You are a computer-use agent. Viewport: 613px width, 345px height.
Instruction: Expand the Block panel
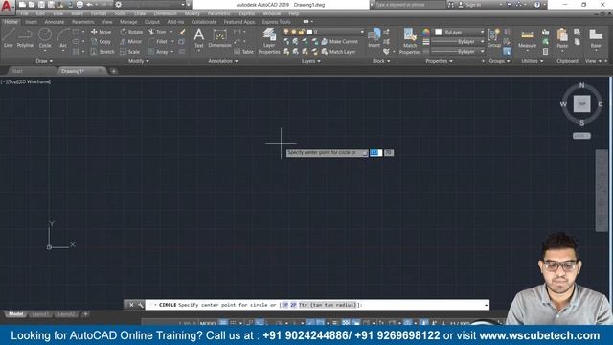coord(381,61)
